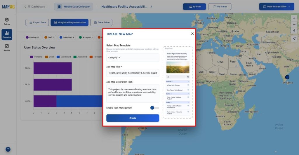This screenshot has width=299, height=155.
Task: Click the Mobile Data Collection phone icon
Action: coord(59,7)
